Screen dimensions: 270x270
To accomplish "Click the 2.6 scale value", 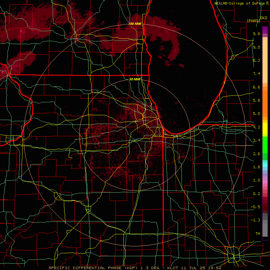I will [256, 154].
